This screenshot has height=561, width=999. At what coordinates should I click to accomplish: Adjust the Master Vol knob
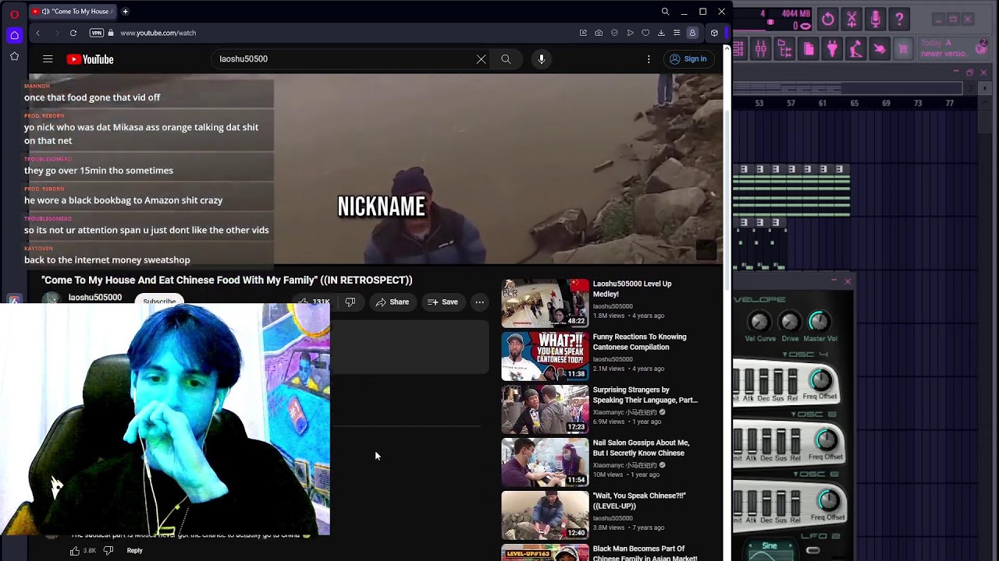point(819,321)
